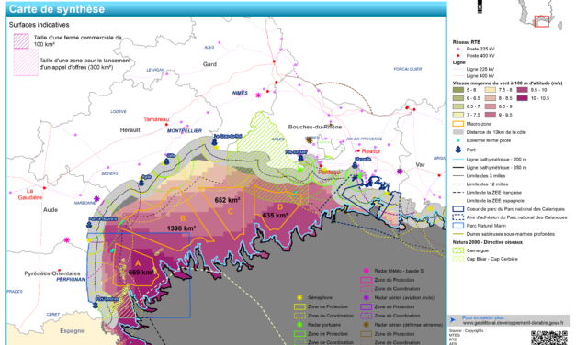Click the Poste 400 kV red dot
576x345 pixels.
458,56
